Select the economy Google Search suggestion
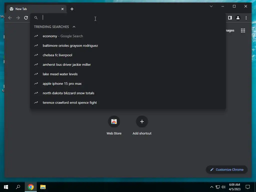Image resolution: width=256 pixels, height=192 pixels. click(128, 36)
